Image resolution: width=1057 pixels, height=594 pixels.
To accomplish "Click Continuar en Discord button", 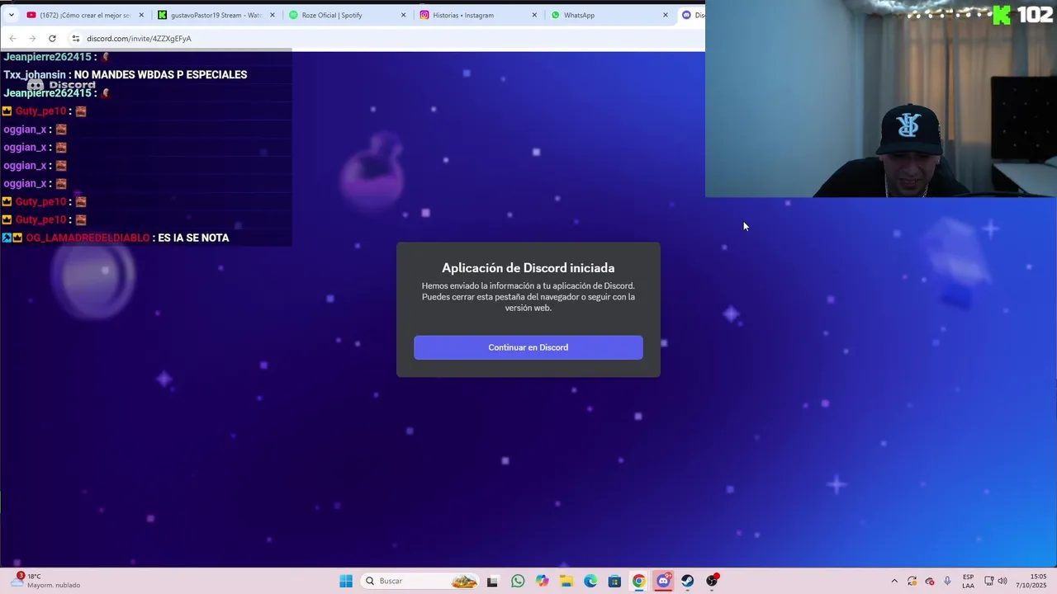I will click(x=528, y=347).
